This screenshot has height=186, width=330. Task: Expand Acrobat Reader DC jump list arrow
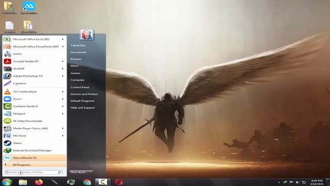tap(63, 61)
